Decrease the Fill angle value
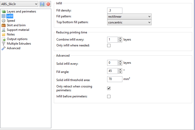This screenshot has height=130, width=195. 120,72
